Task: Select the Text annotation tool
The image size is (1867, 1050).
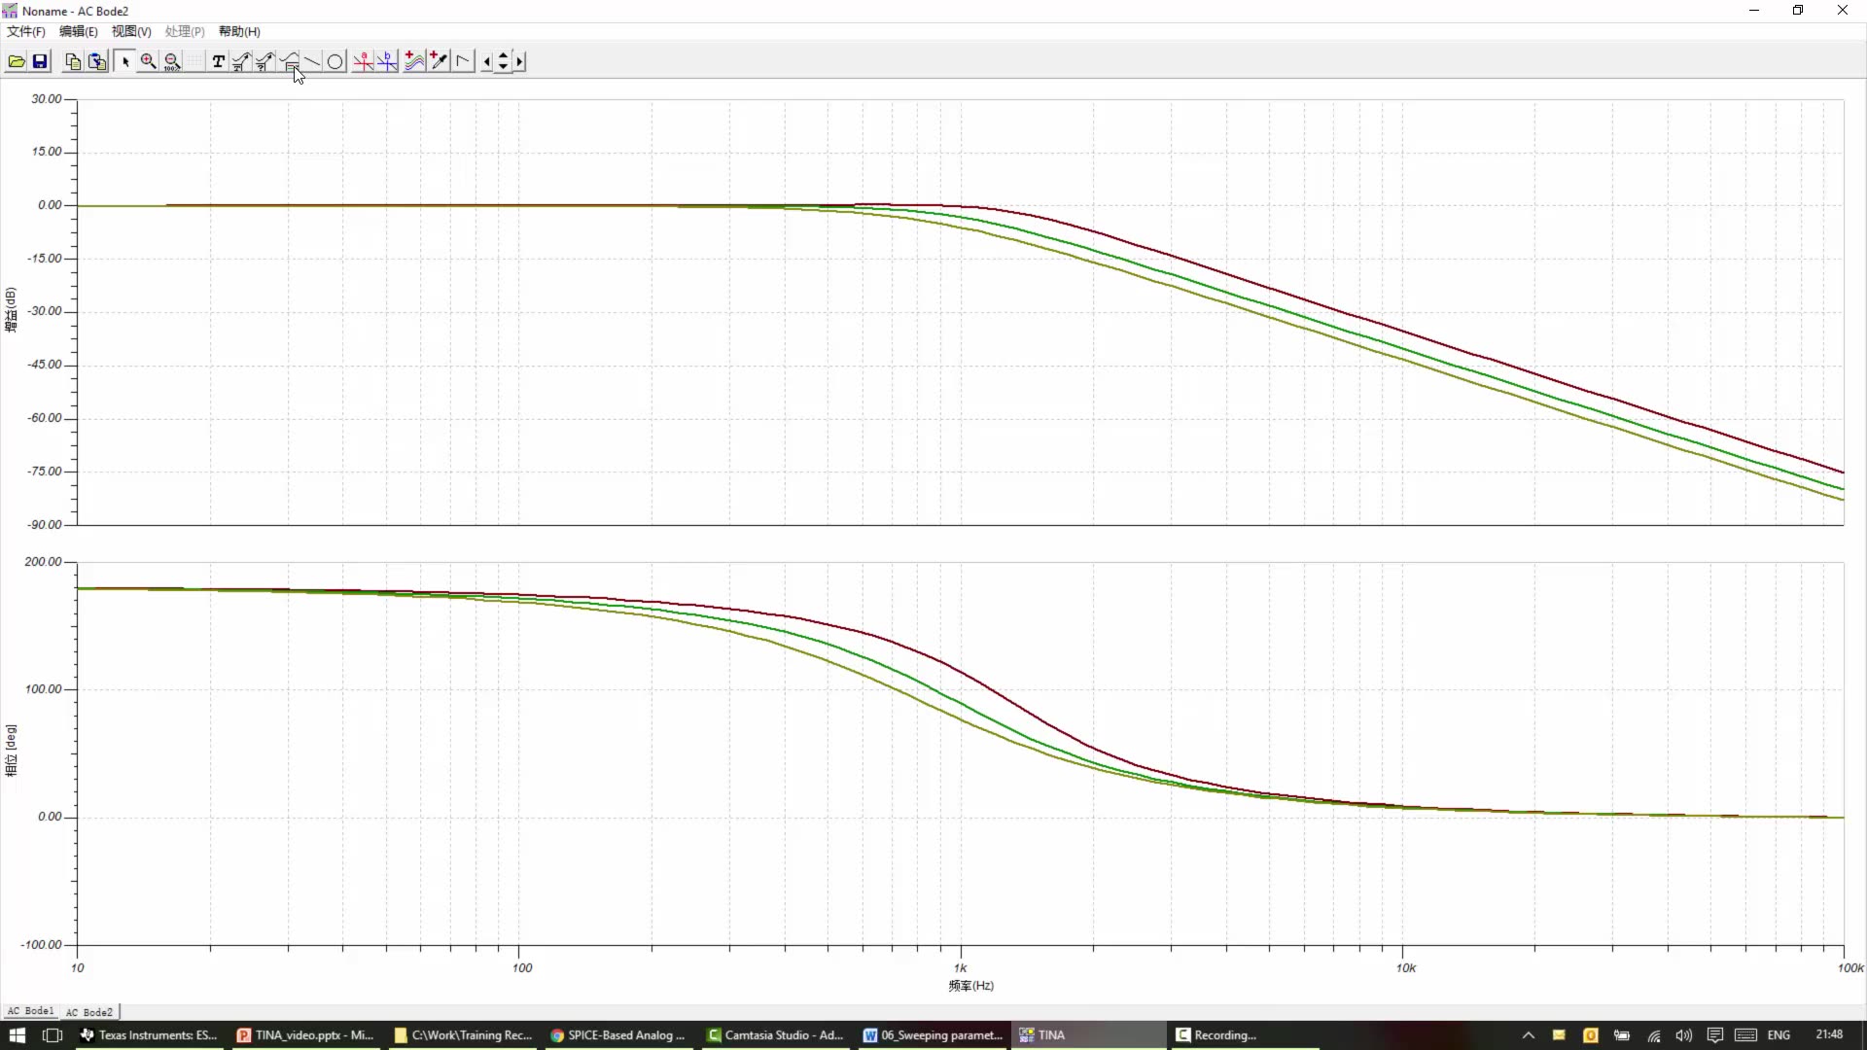Action: click(218, 61)
